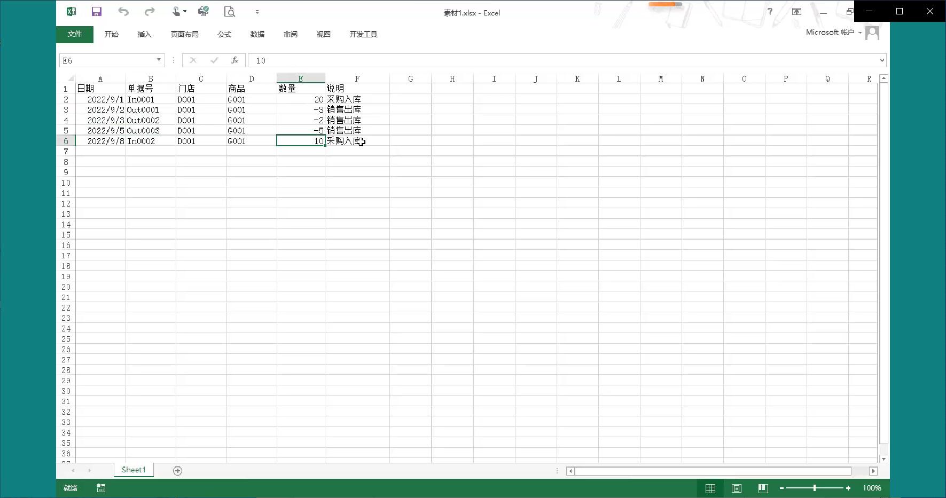Open print preview from quick access toolbar
The height and width of the screenshot is (498, 946).
(230, 12)
